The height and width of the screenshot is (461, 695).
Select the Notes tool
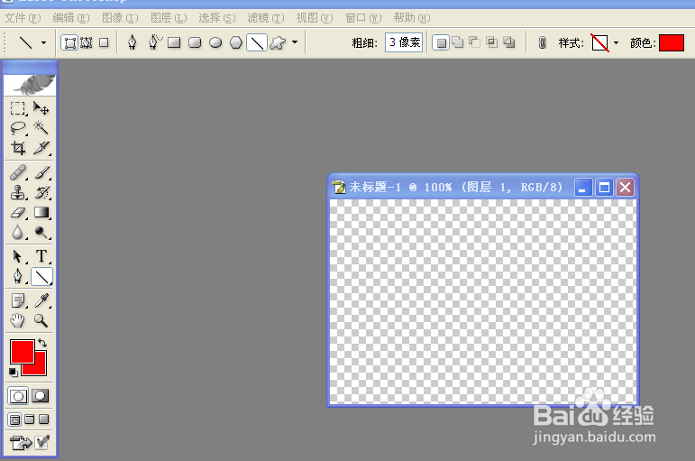point(18,300)
